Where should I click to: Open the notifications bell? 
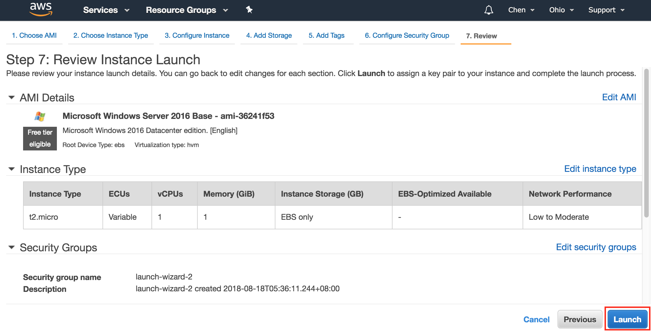click(x=489, y=10)
